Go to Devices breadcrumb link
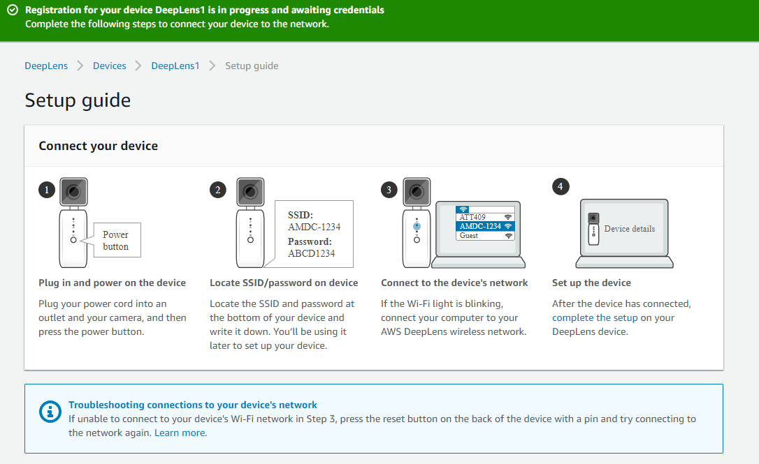The image size is (759, 464). point(110,66)
